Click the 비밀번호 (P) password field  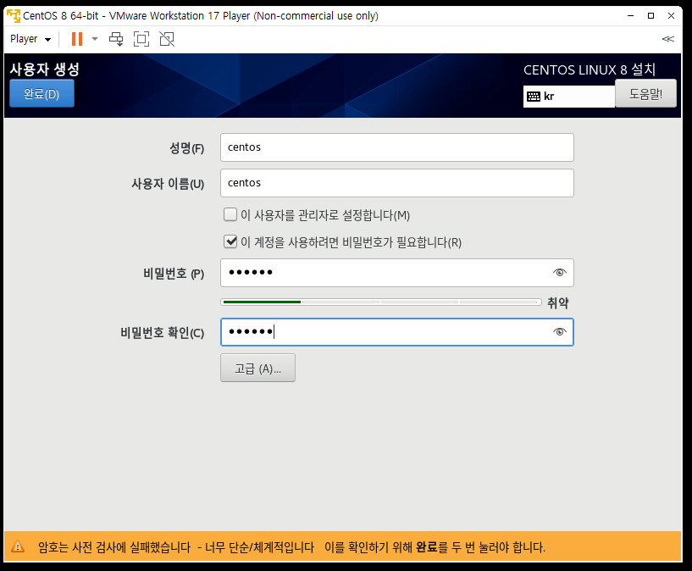click(396, 273)
